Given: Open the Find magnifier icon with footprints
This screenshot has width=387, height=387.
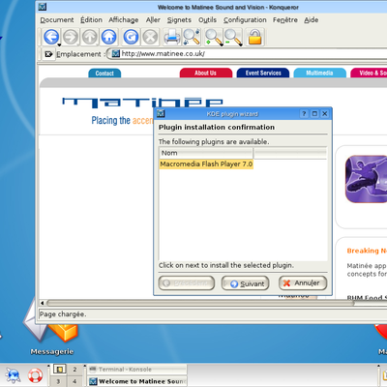Looking at the screenshot, I should pos(192,37).
